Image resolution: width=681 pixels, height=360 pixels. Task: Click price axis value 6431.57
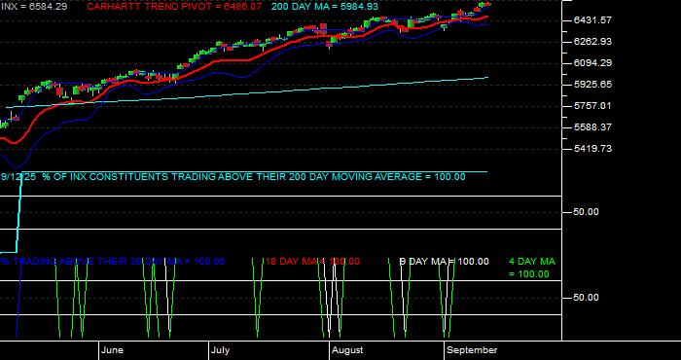(592, 20)
